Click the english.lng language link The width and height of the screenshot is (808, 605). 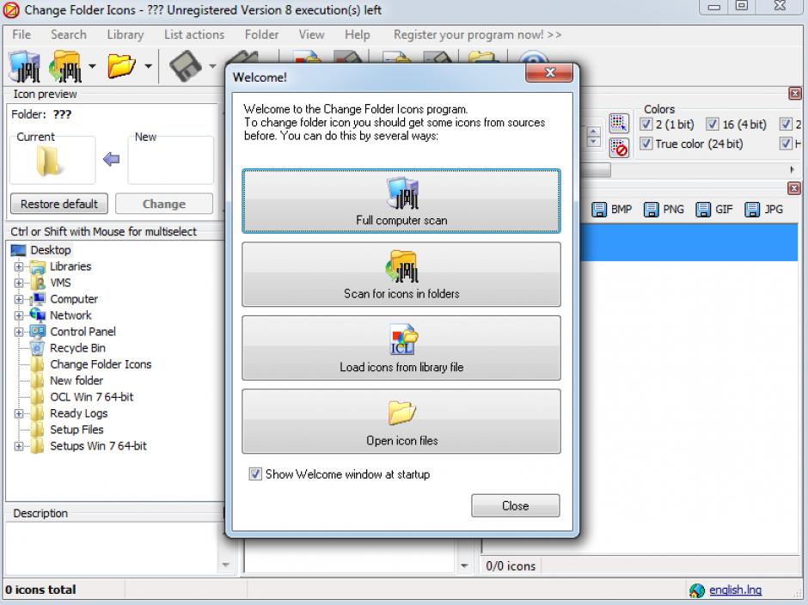point(735,590)
